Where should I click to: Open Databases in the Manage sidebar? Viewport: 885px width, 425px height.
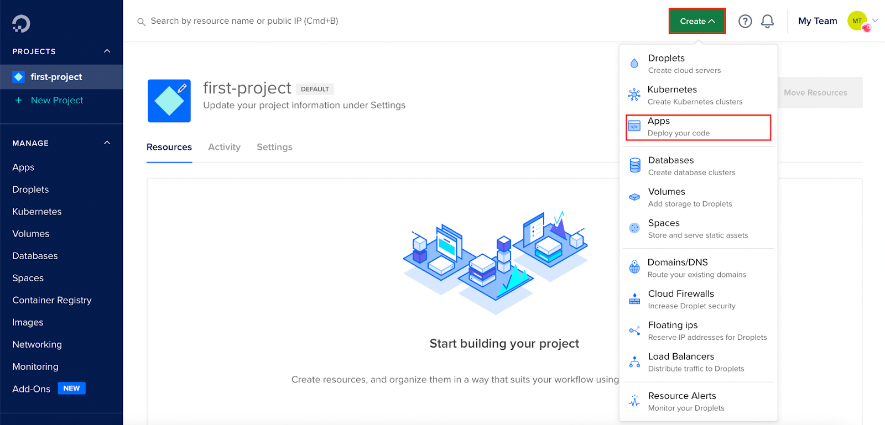coord(35,256)
